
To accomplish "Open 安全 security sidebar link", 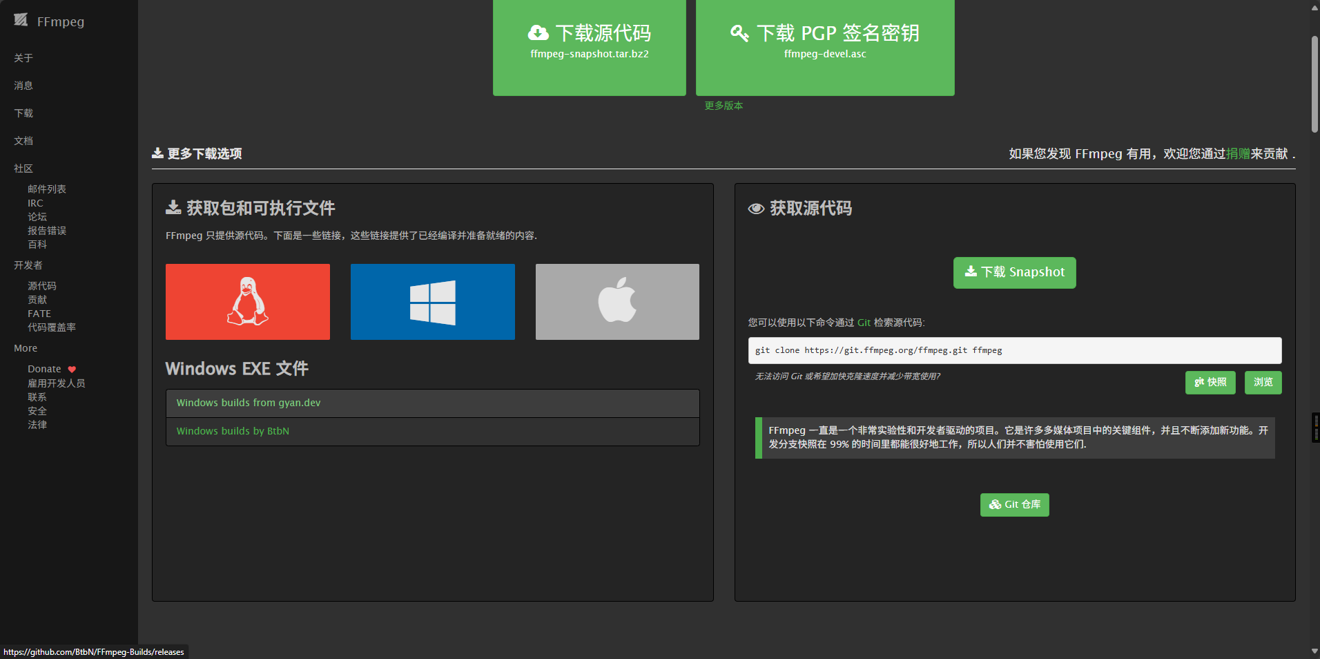I will point(37,411).
